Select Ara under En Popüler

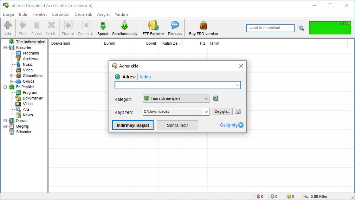point(26,109)
